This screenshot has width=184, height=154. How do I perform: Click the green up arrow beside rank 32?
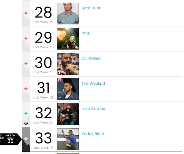pos(26,113)
